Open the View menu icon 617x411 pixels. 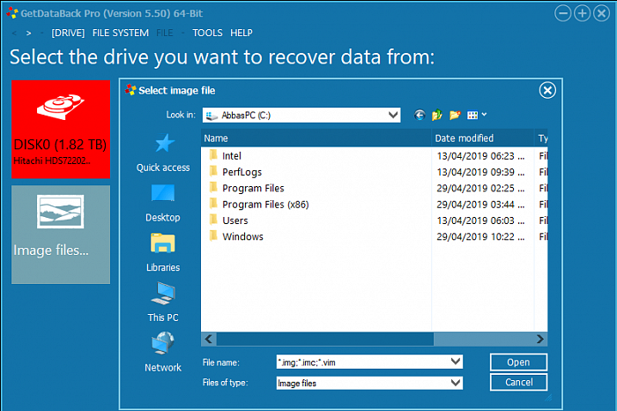point(472,115)
